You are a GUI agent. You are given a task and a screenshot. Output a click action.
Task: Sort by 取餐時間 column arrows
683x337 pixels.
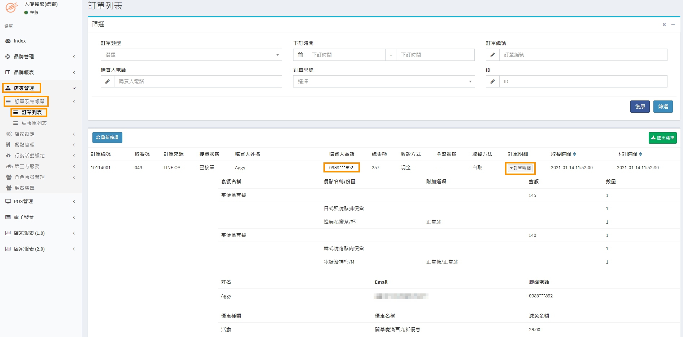click(x=574, y=154)
